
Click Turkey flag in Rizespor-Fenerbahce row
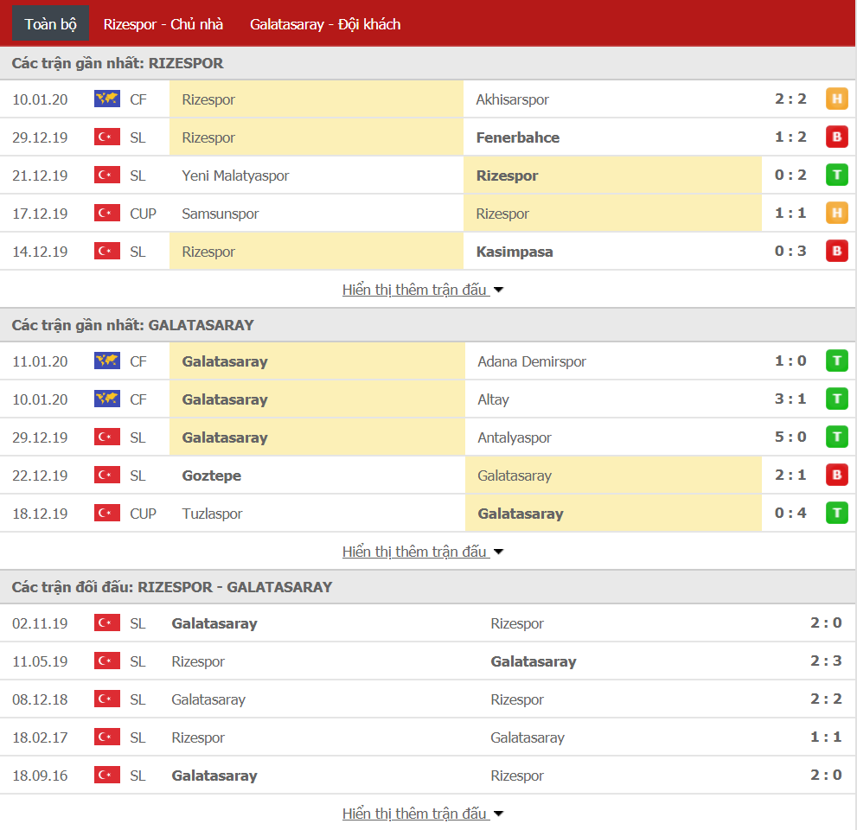point(107,137)
